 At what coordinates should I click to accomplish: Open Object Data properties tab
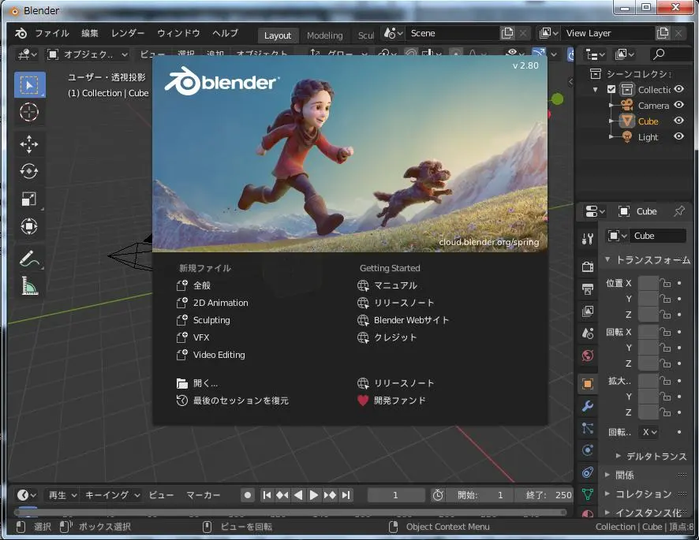[588, 494]
